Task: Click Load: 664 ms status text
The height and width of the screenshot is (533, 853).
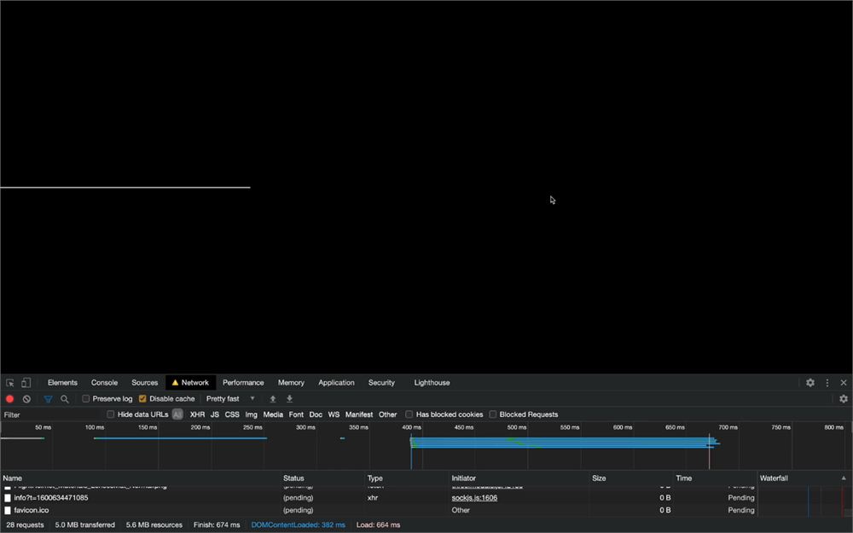Action: (x=378, y=524)
